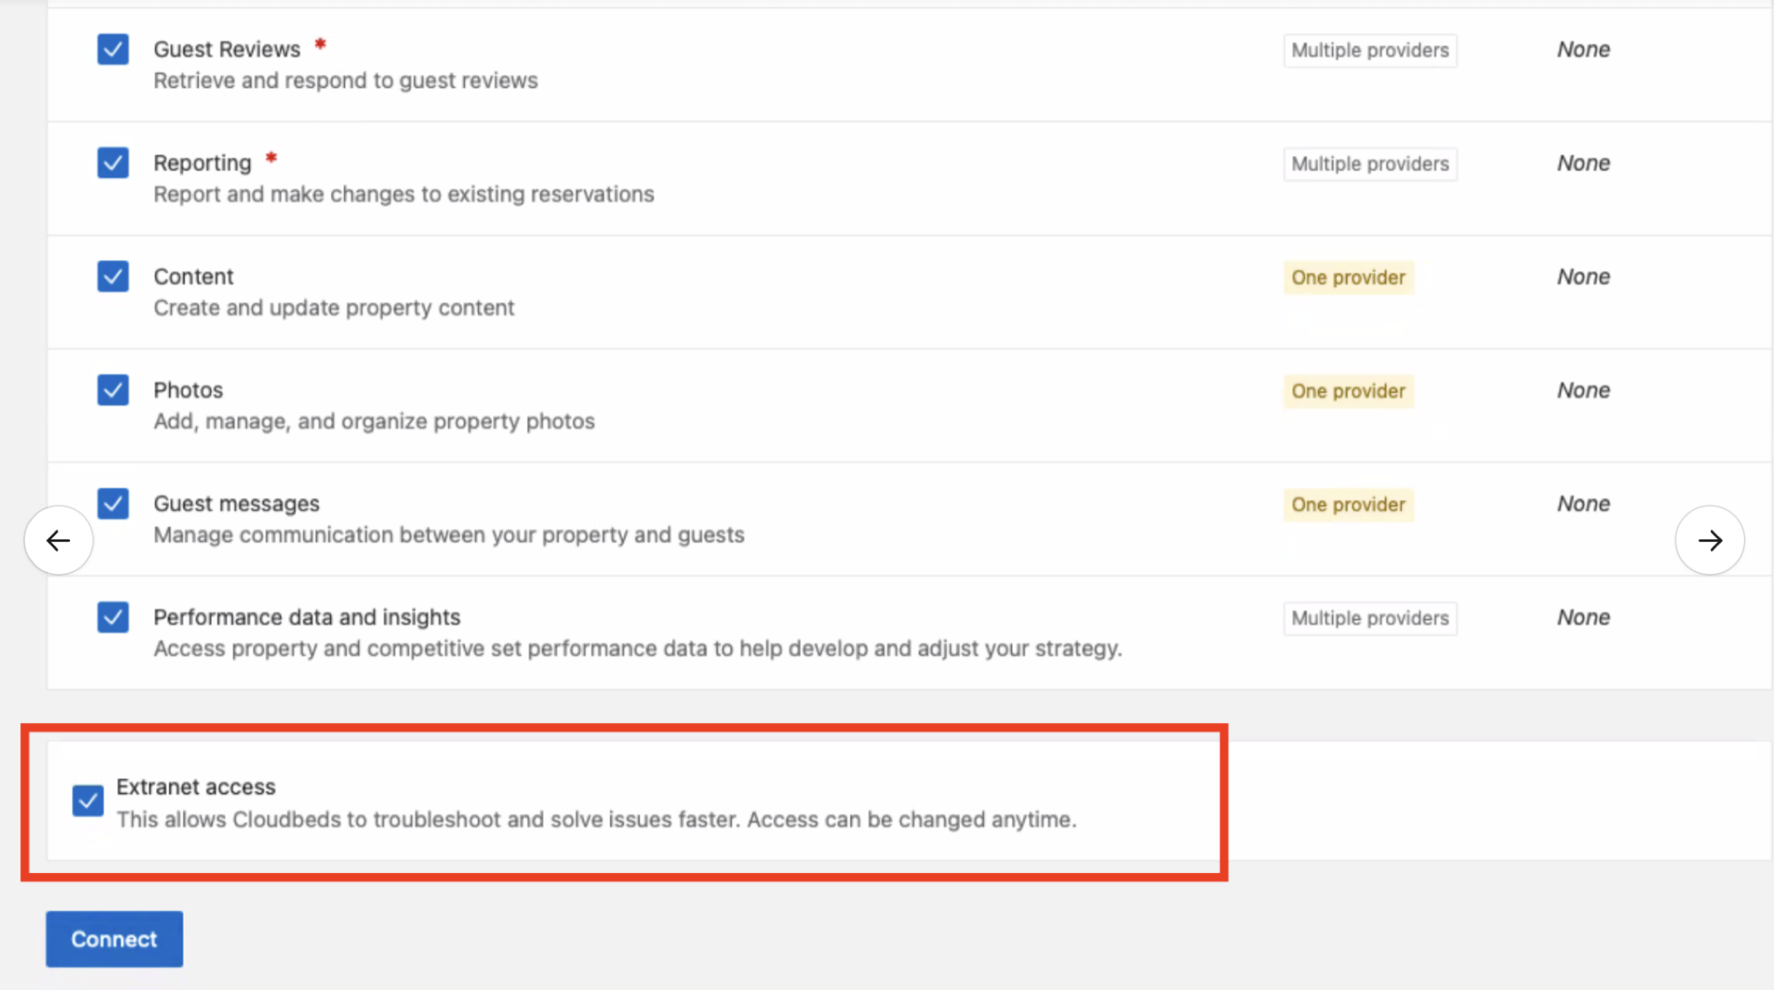1774x990 pixels.
Task: Click Multiple providers badge for Performance data
Action: (x=1370, y=618)
